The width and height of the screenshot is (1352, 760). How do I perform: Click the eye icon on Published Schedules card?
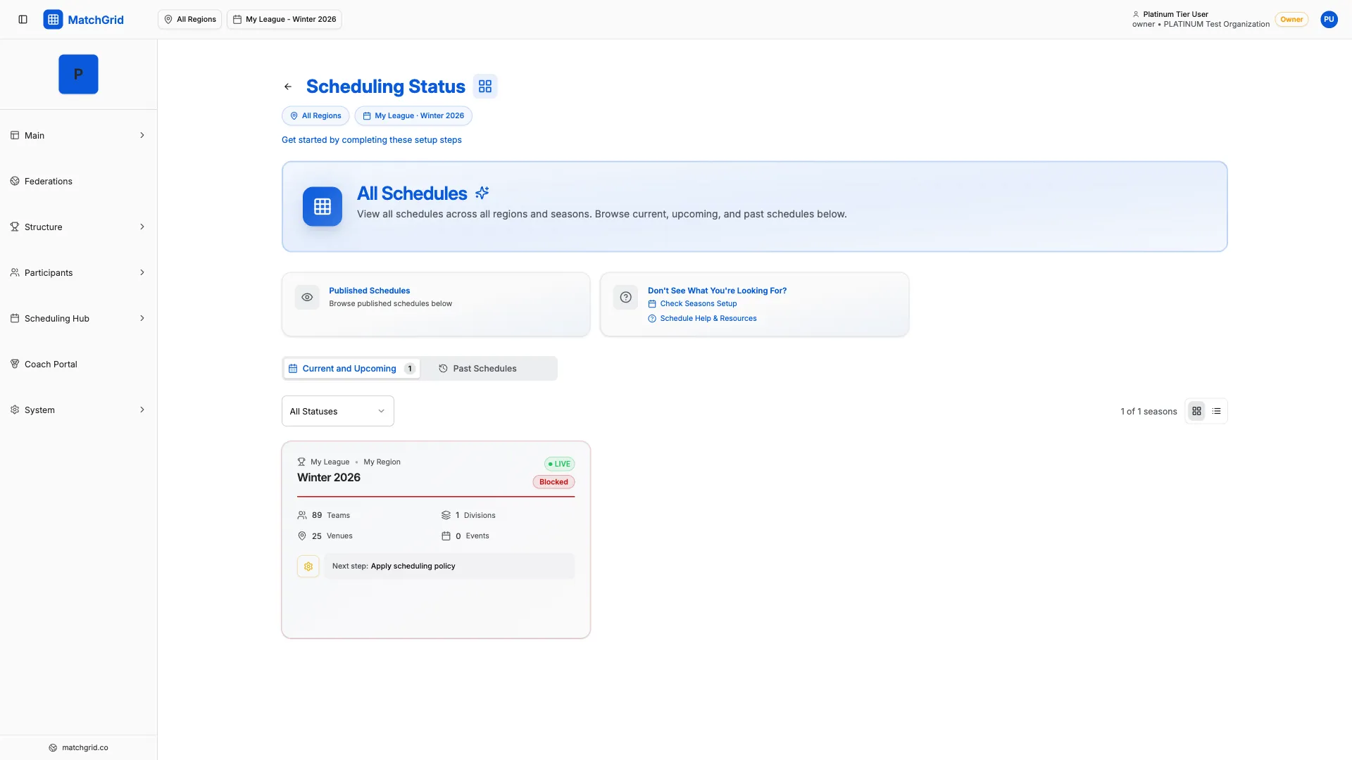point(306,296)
